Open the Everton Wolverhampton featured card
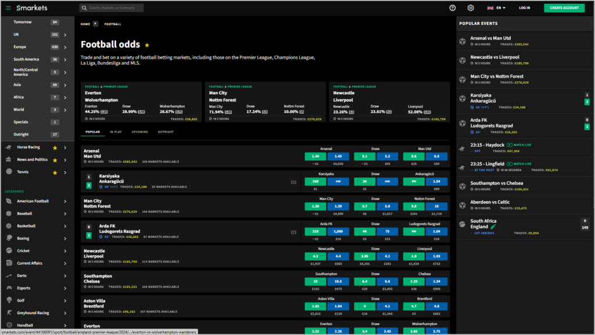The height and width of the screenshot is (335, 595). (x=141, y=102)
